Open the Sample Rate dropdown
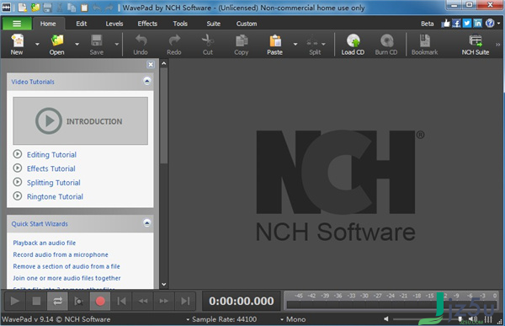This screenshot has width=505, height=326. point(221,319)
